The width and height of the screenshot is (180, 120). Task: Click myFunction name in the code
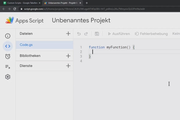click(116, 47)
